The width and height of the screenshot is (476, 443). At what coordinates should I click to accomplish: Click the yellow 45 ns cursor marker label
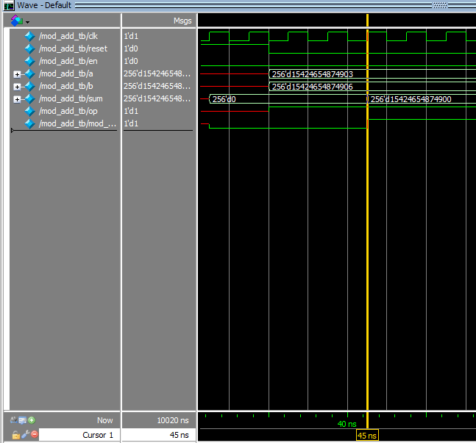(367, 436)
